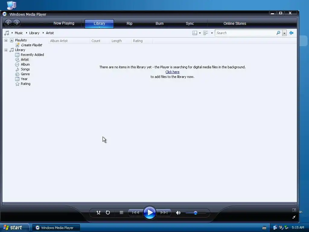
Task: Click into the Search field
Action: [x=245, y=33]
